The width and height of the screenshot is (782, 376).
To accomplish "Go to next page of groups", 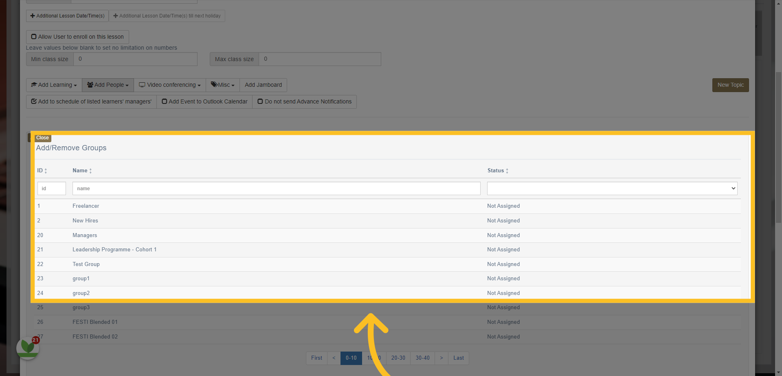I will coord(442,358).
